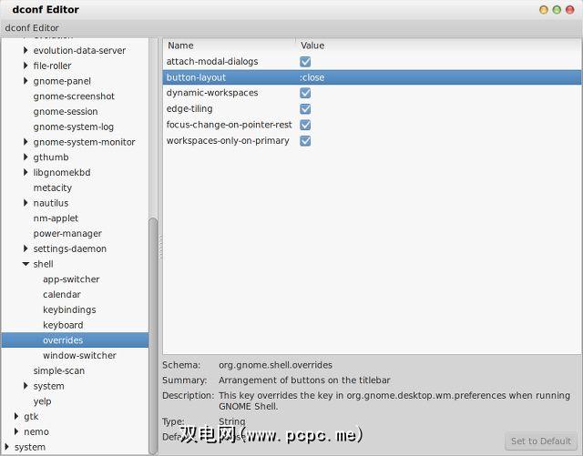Select the settings-daemon label
This screenshot has width=583, height=456.
click(x=69, y=248)
